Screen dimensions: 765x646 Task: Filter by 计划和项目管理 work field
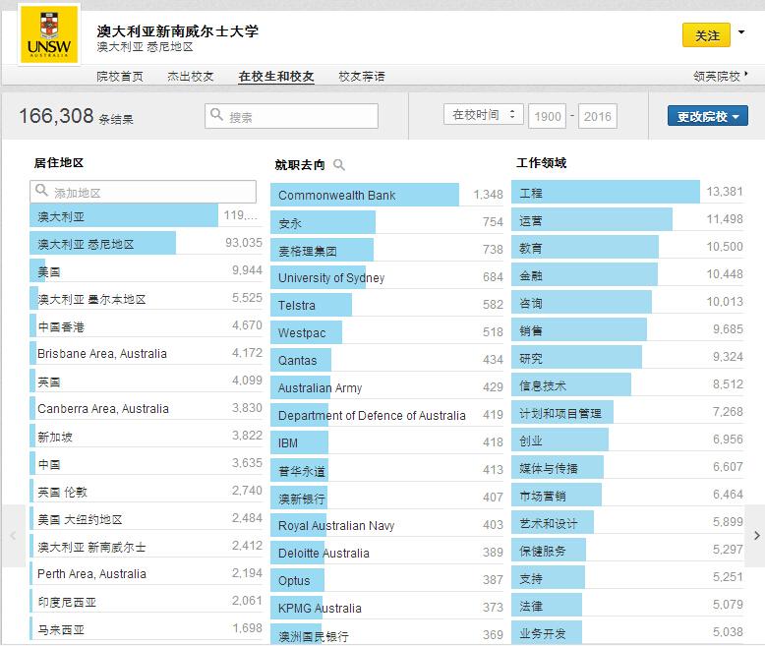click(x=627, y=413)
